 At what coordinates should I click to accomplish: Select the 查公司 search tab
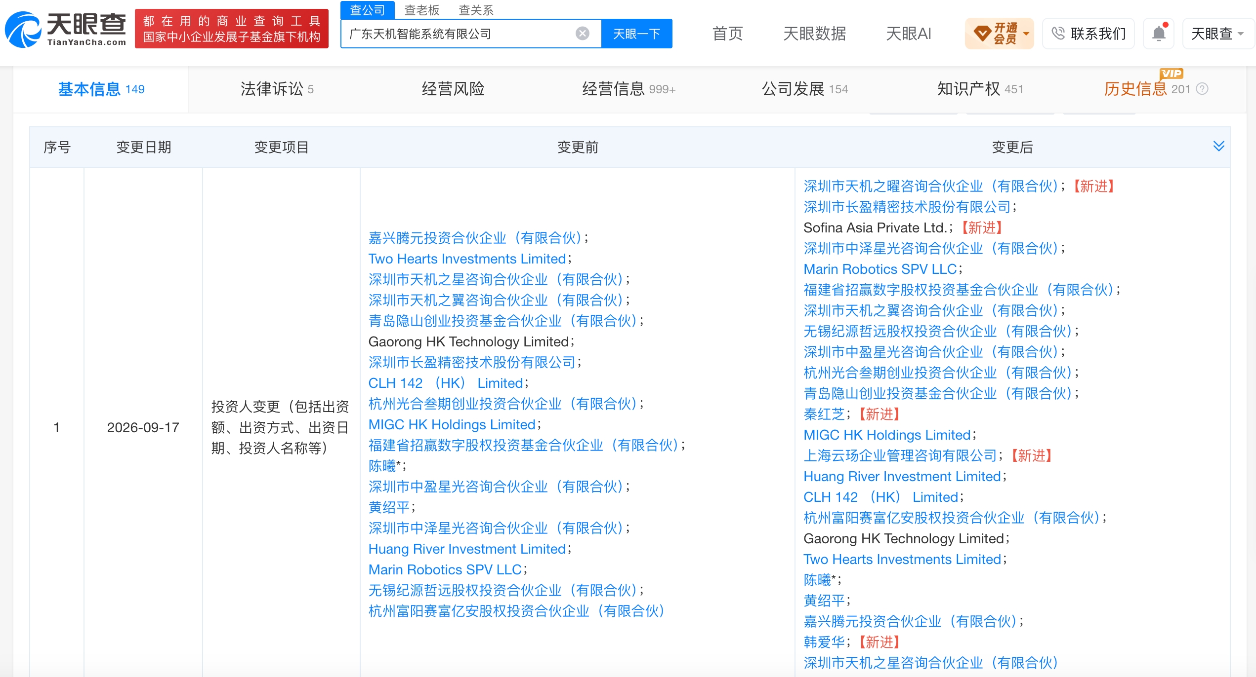coord(368,10)
